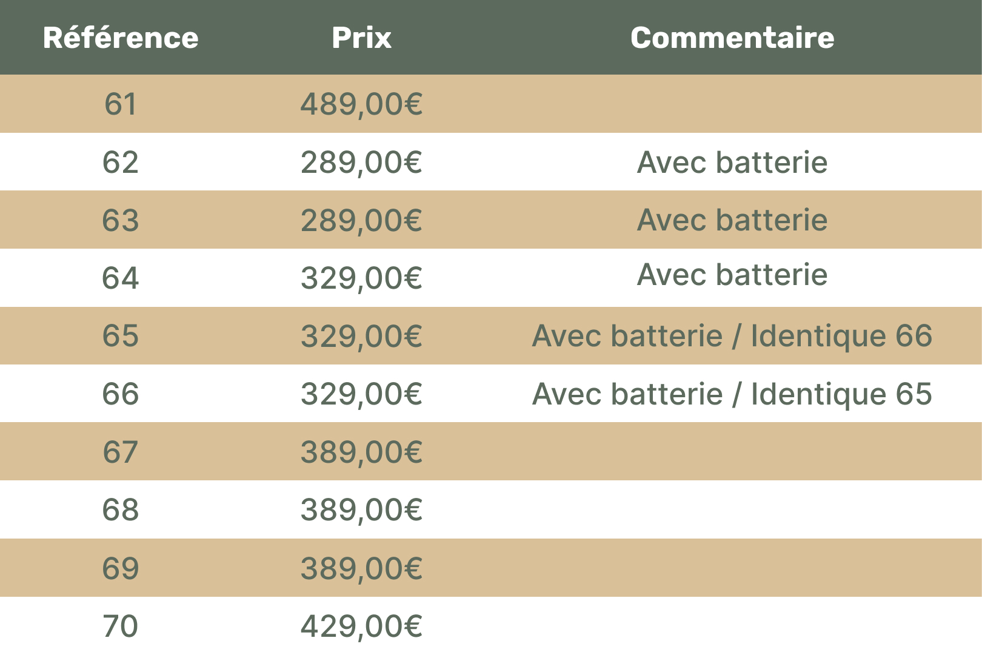Click the "Avec batterie / Identique 66" comment
Viewport: 982px width, 655px height.
tap(732, 336)
